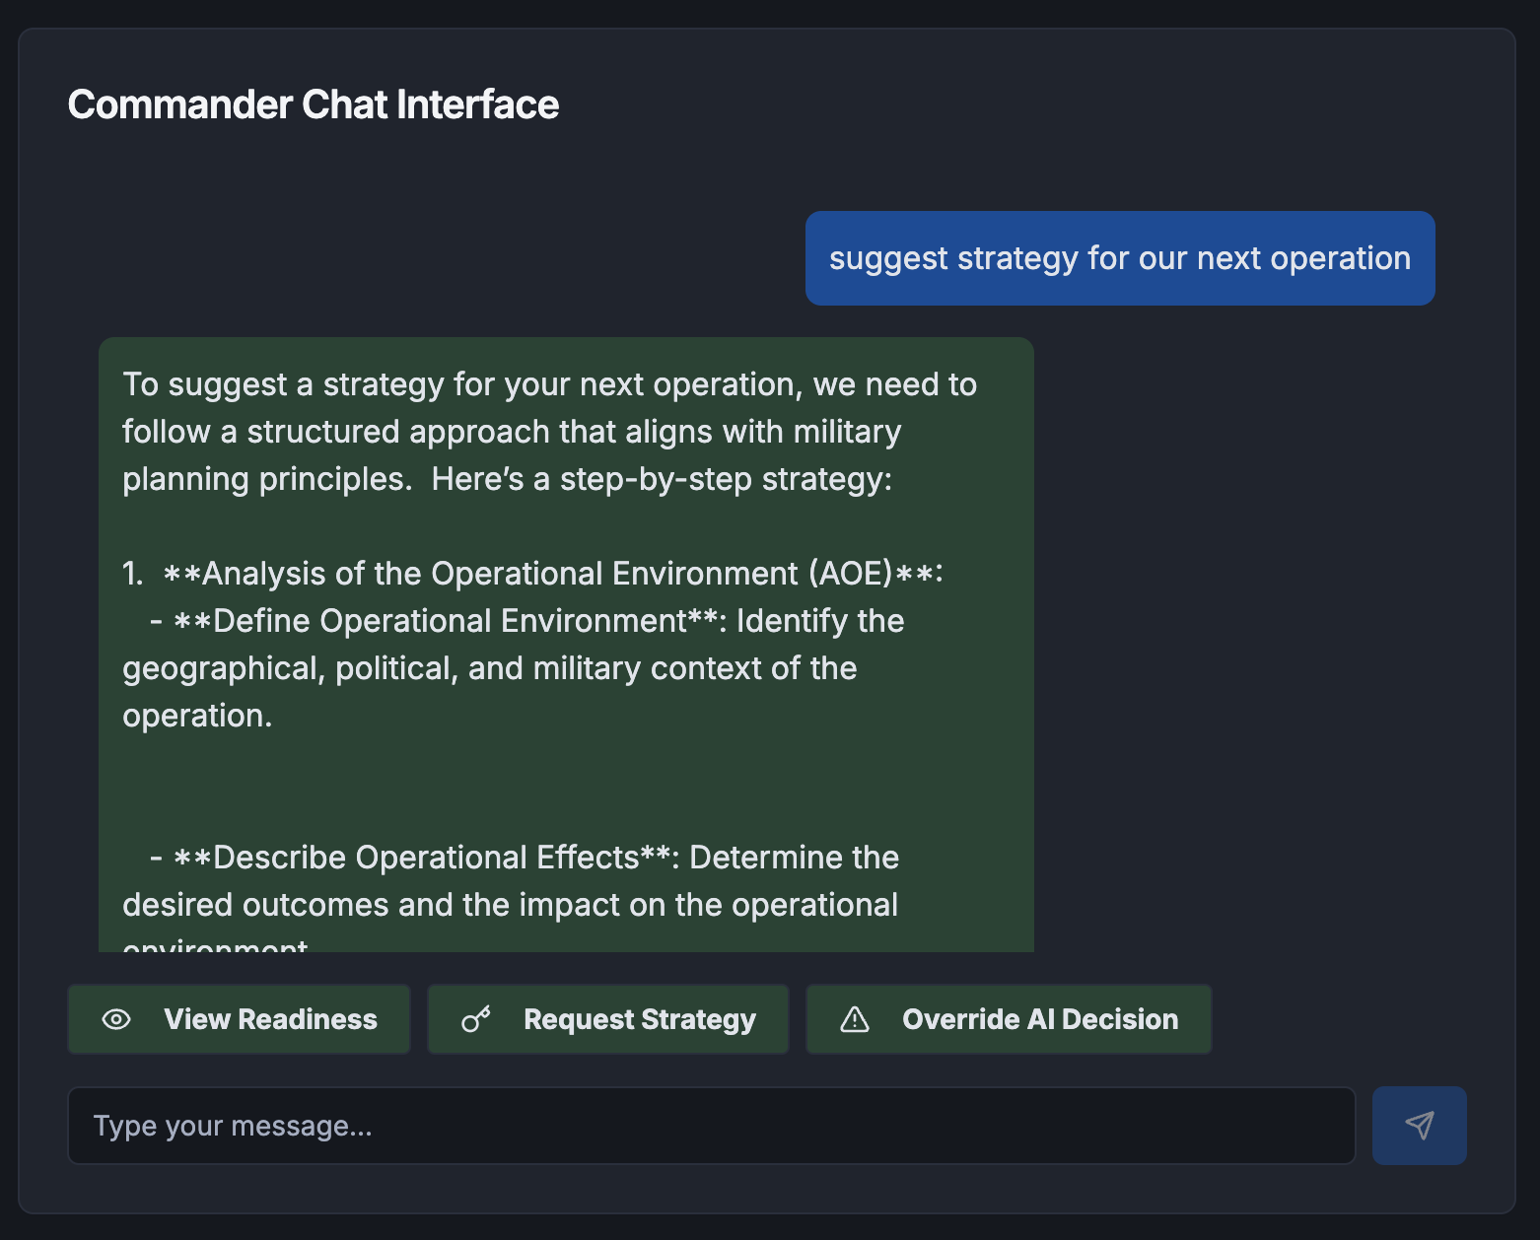1540x1240 pixels.
Task: Focus the 'Type your message...' input field
Action: point(711,1126)
